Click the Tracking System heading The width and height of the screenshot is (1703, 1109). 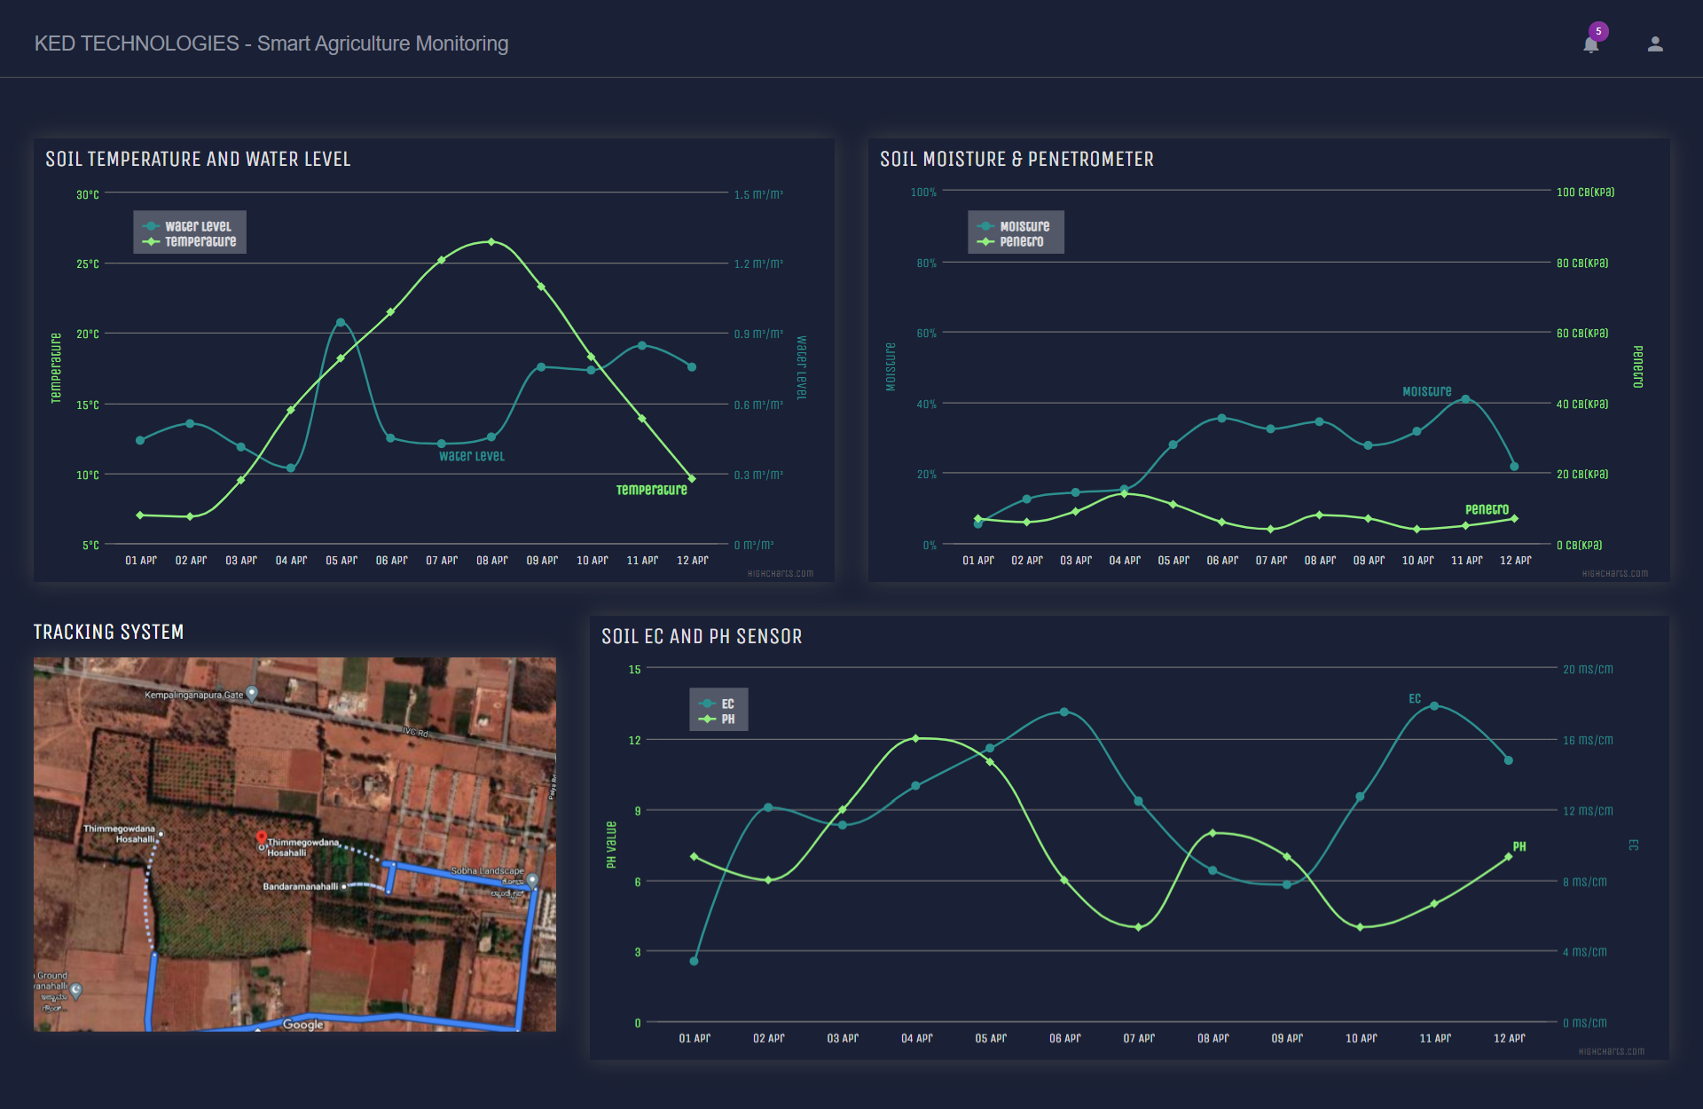click(108, 632)
